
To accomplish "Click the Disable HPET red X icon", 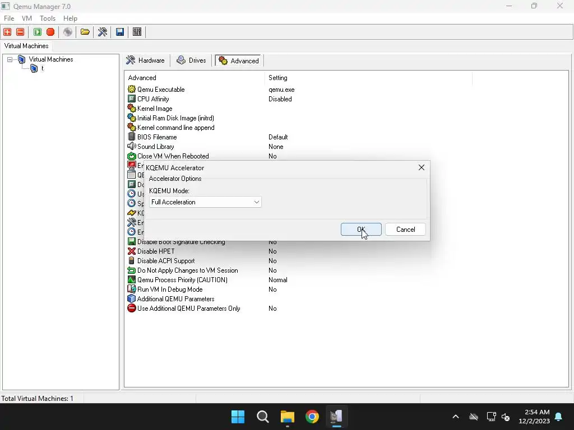I will (x=131, y=251).
